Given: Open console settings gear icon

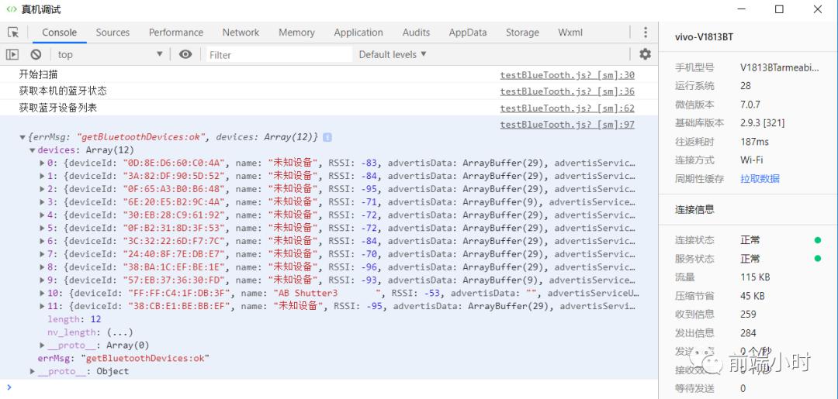Looking at the screenshot, I should click(x=645, y=54).
